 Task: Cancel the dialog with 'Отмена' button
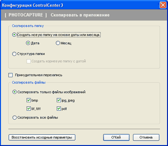coord(146,137)
